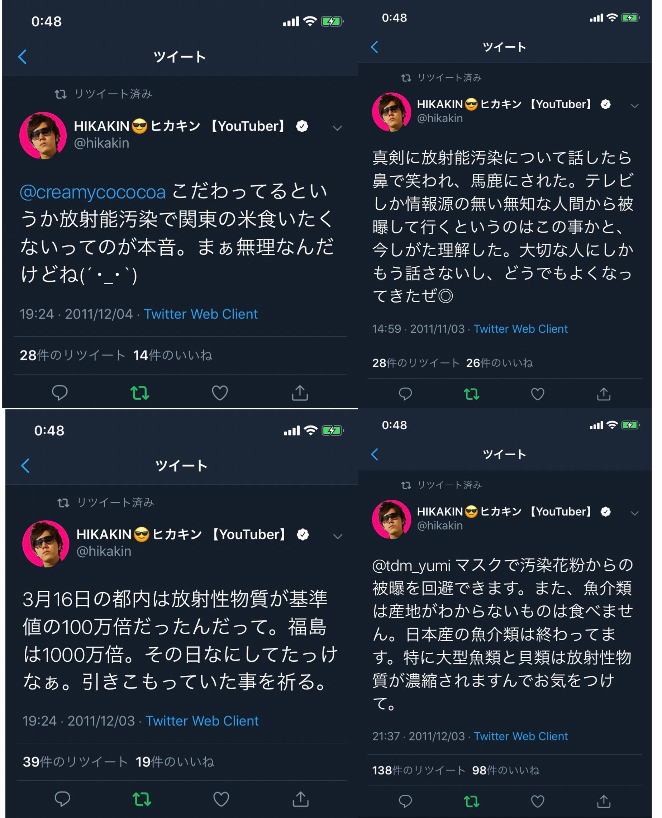Image resolution: width=662 pixels, height=818 pixels.
Task: Tap Twitter Web Client link on the 14:59 tweet
Action: click(x=520, y=329)
